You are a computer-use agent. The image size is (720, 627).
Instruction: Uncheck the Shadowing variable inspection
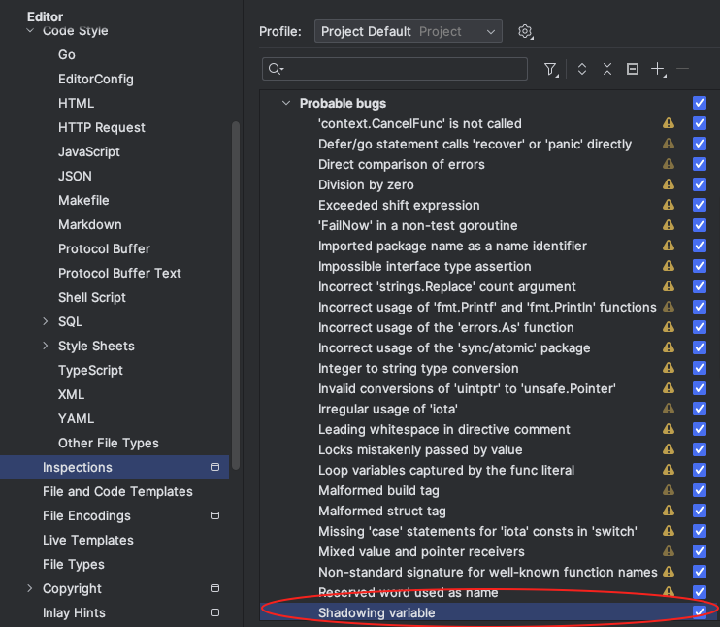click(x=699, y=612)
